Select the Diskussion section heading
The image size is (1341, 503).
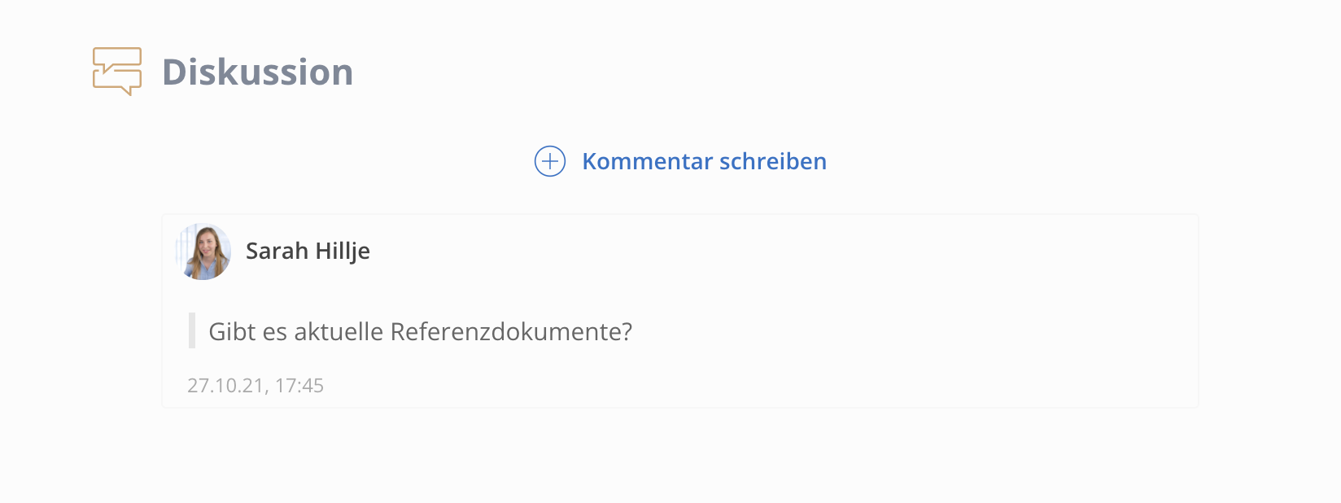(258, 72)
